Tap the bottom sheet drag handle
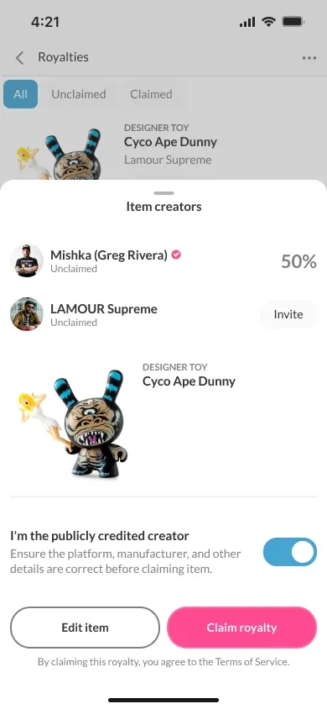The image size is (327, 709). tap(163, 193)
